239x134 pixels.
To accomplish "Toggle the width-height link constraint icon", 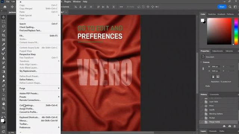I will 203,68.
